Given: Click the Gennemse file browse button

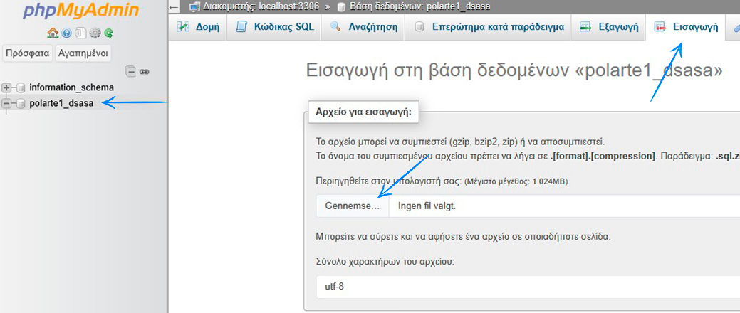Looking at the screenshot, I should pyautogui.click(x=353, y=206).
